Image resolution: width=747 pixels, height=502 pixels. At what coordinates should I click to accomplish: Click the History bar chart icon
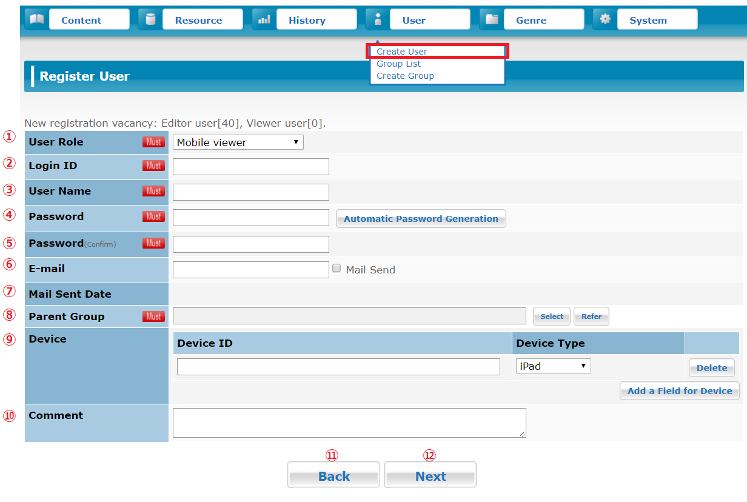pyautogui.click(x=263, y=19)
